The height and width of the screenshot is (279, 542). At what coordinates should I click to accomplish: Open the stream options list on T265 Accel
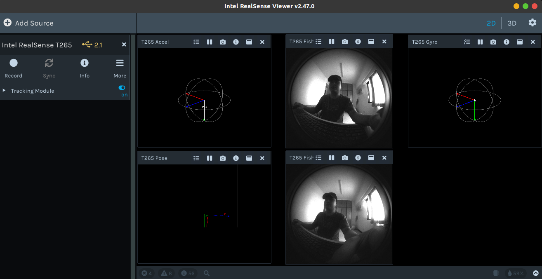196,42
